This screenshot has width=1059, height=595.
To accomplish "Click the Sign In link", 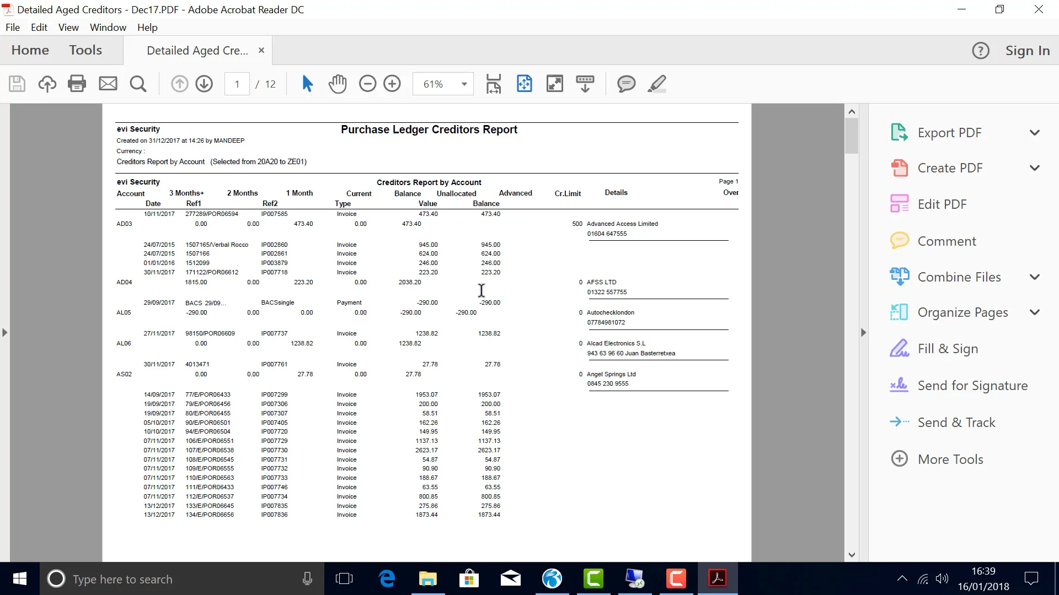I will coord(1028,51).
